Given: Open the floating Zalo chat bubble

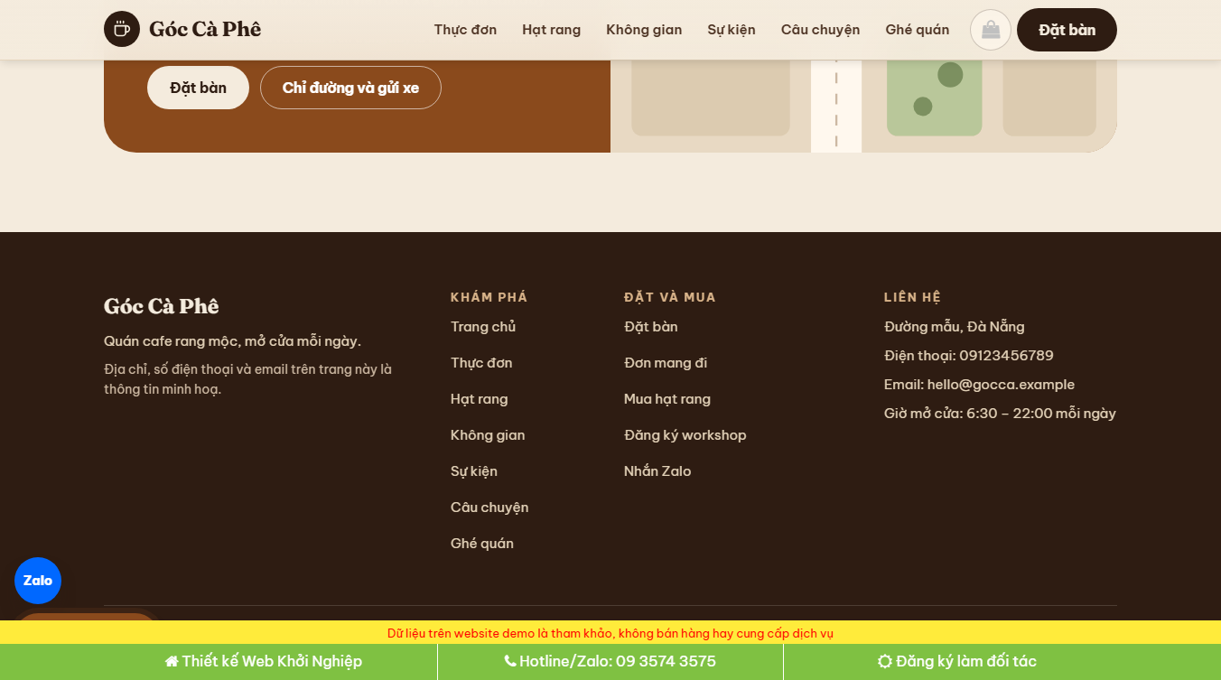Looking at the screenshot, I should point(38,581).
